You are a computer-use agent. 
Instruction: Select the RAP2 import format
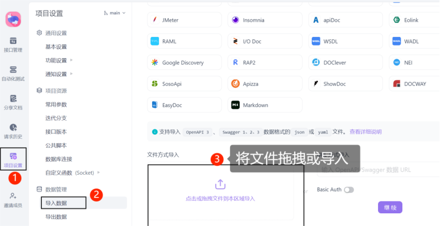point(265,62)
